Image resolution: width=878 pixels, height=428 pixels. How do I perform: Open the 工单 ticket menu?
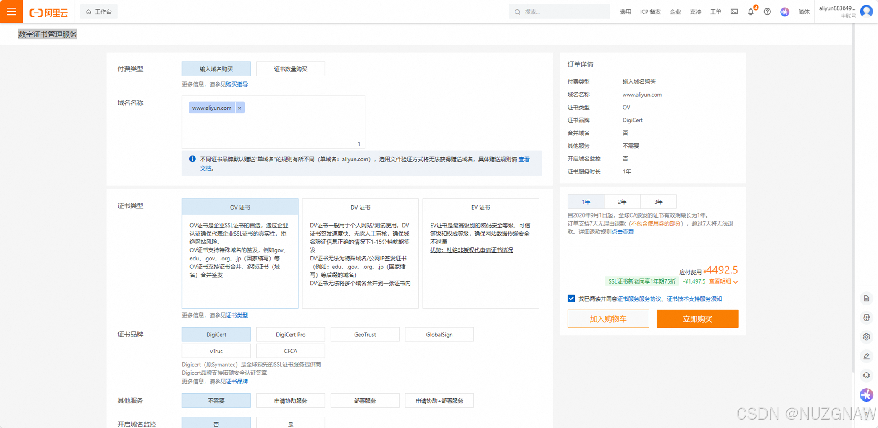(715, 12)
